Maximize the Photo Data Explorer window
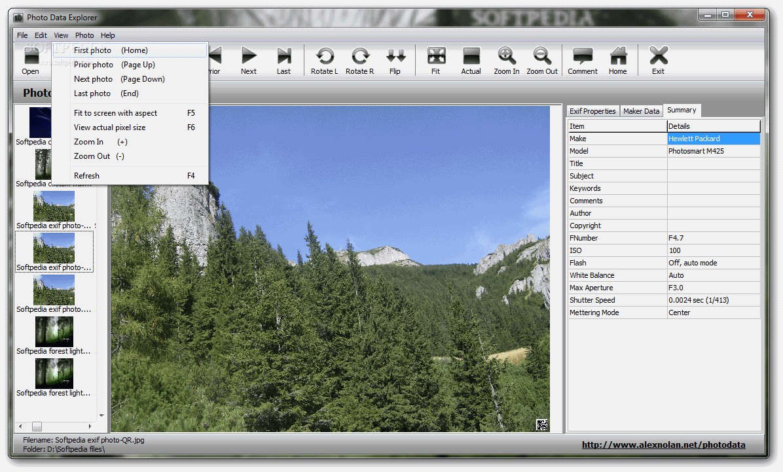This screenshot has width=783, height=472. [x=725, y=15]
